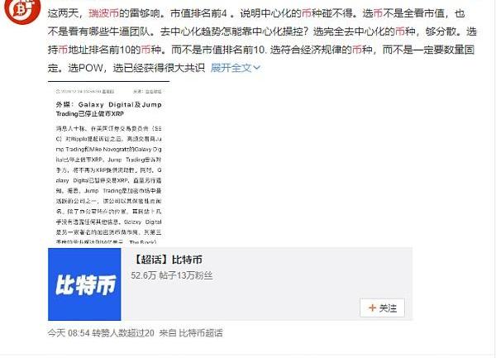Click highlighted 币 in 完全去中心化的币种

[x=400, y=31]
